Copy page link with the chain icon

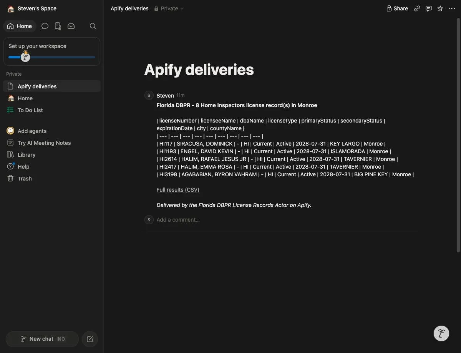(x=417, y=8)
